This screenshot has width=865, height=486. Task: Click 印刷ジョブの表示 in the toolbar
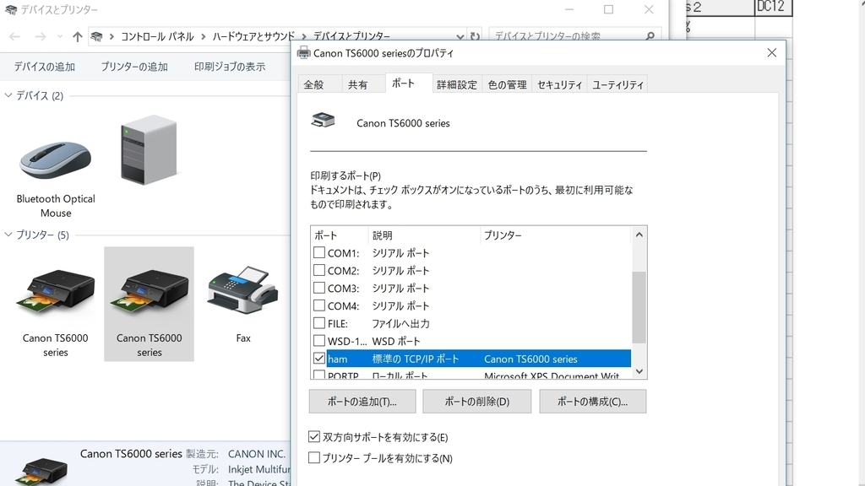pyautogui.click(x=230, y=67)
